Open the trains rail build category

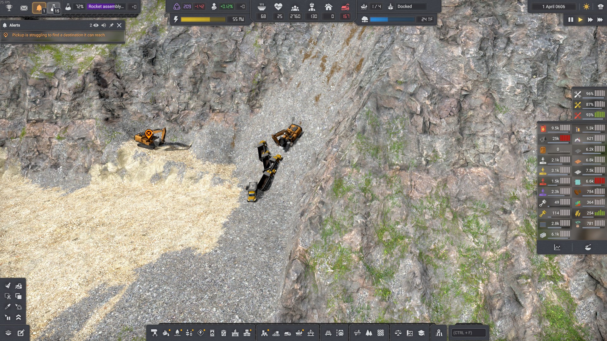[328, 333]
